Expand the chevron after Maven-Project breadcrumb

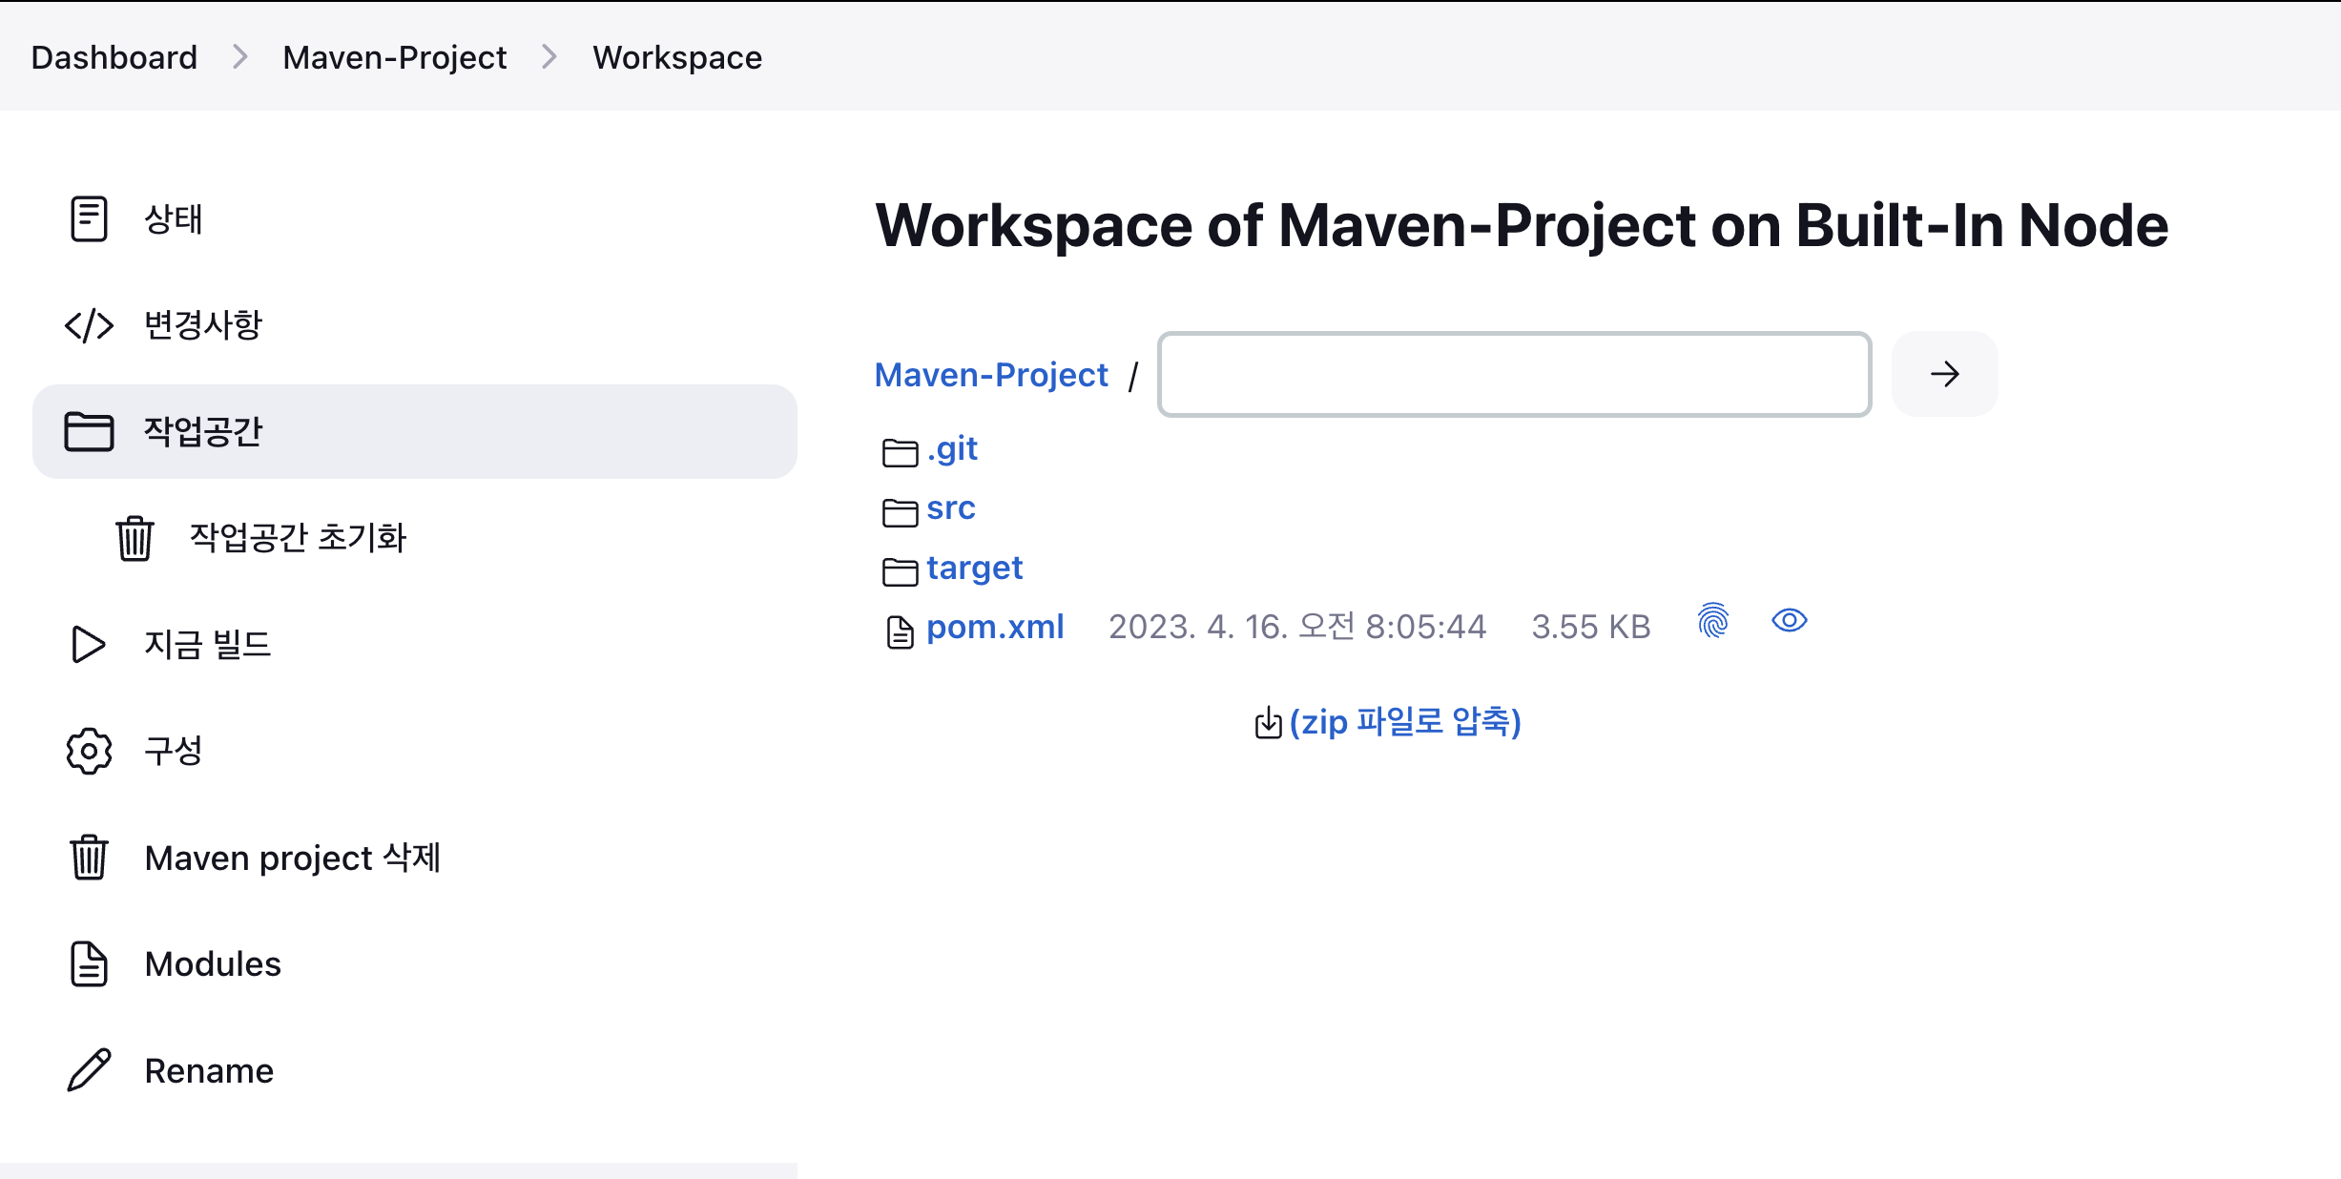click(x=549, y=57)
